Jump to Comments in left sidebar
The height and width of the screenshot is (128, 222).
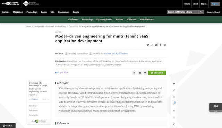pos(33,115)
